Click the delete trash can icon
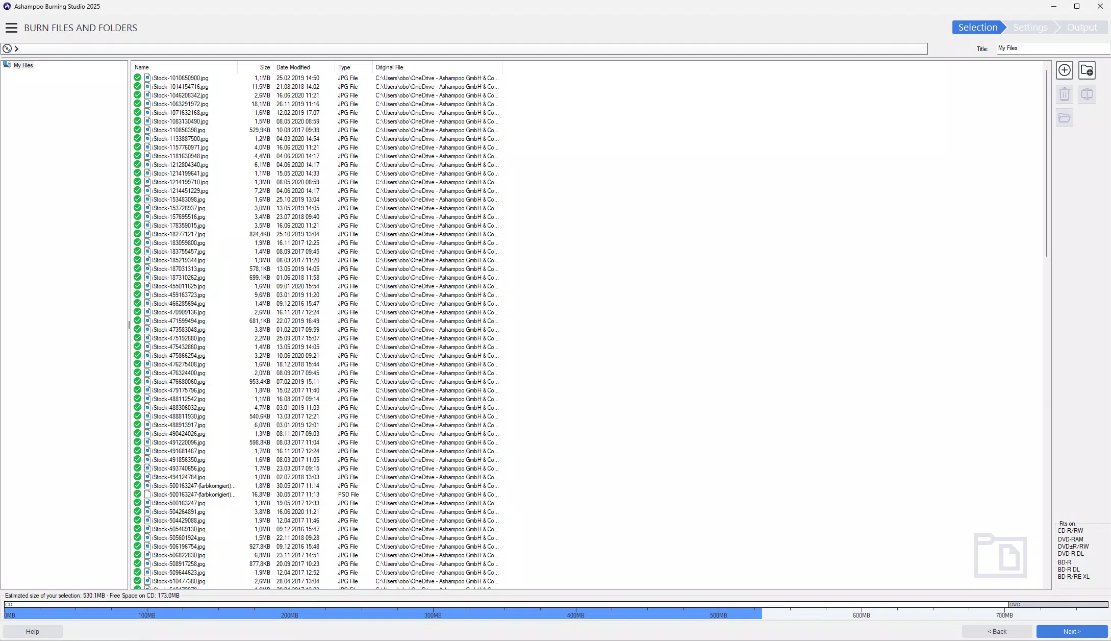Viewport: 1111px width, 641px height. click(1064, 94)
